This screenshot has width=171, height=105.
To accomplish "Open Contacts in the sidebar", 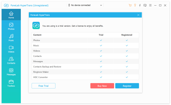I will pyautogui.click(x=11, y=60).
